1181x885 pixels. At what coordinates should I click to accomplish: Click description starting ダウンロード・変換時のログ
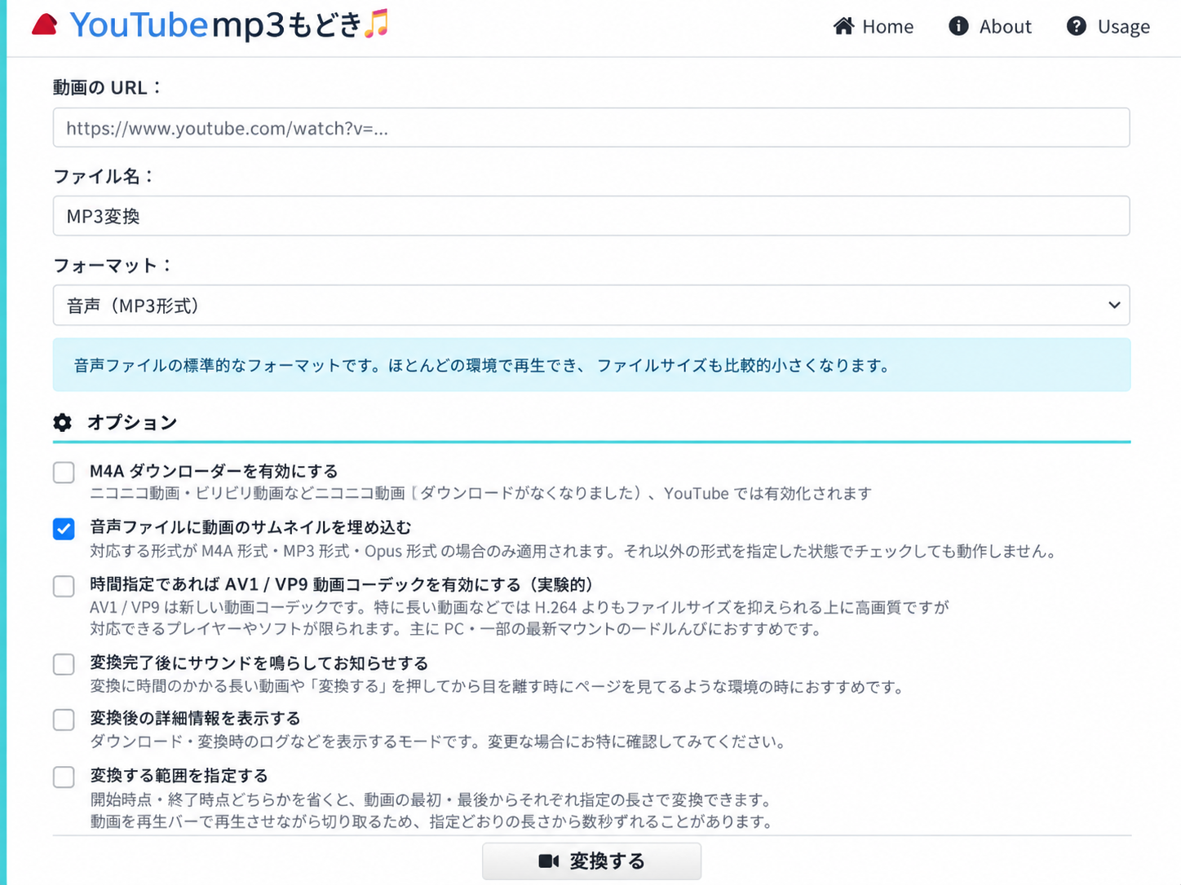pyautogui.click(x=438, y=742)
